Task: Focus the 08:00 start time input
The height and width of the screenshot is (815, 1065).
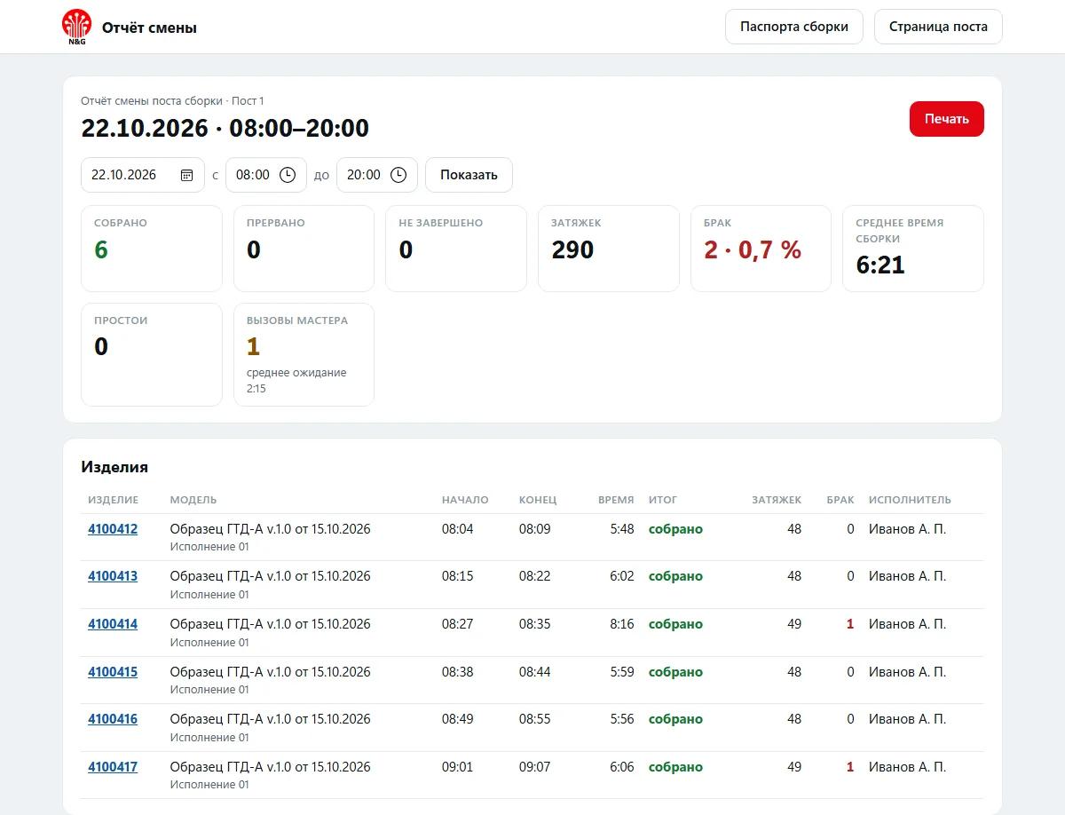Action: point(266,175)
